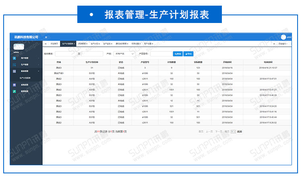Open the page number select in pagination
This screenshot has height=179, width=302.
point(233,131)
